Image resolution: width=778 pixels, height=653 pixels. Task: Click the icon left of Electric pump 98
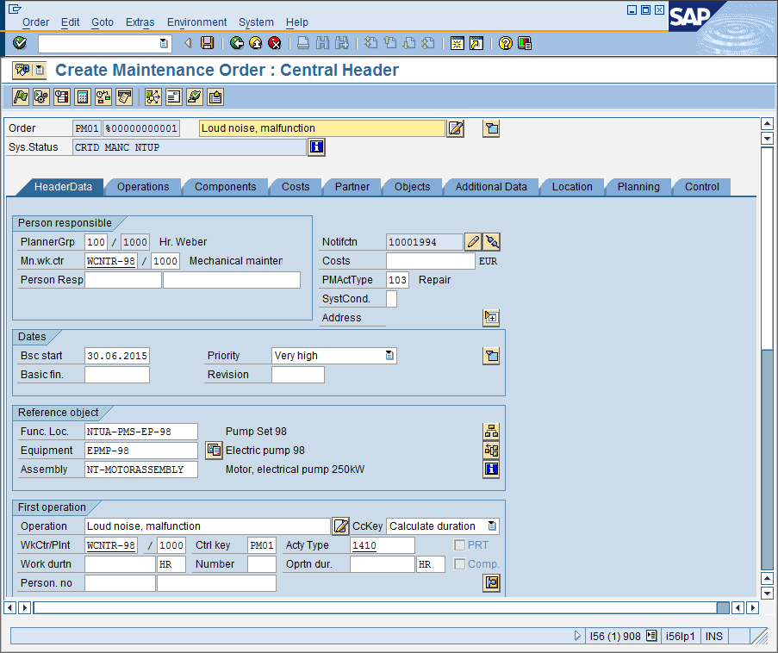coord(214,450)
